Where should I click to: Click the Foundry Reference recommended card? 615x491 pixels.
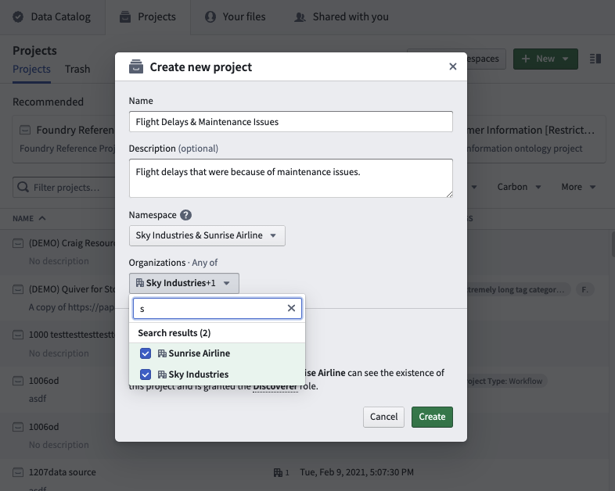[65, 139]
